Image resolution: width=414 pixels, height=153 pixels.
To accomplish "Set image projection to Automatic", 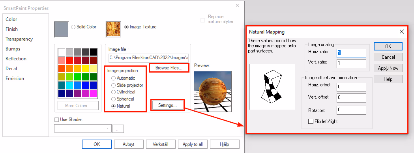I will point(114,78).
